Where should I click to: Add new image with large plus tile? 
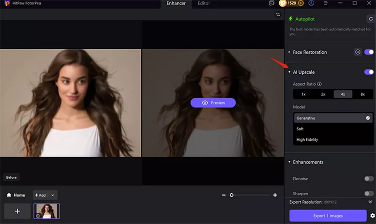pyautogui.click(x=17, y=211)
